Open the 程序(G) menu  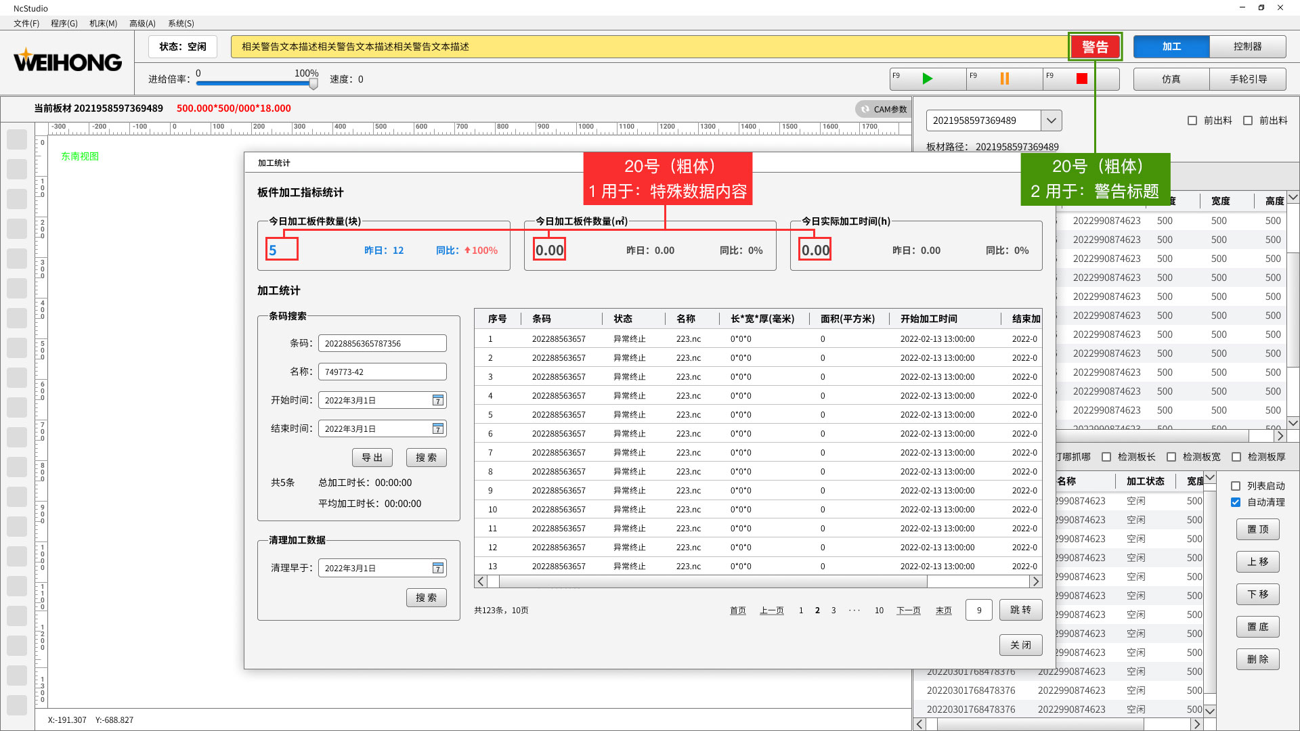pos(64,23)
